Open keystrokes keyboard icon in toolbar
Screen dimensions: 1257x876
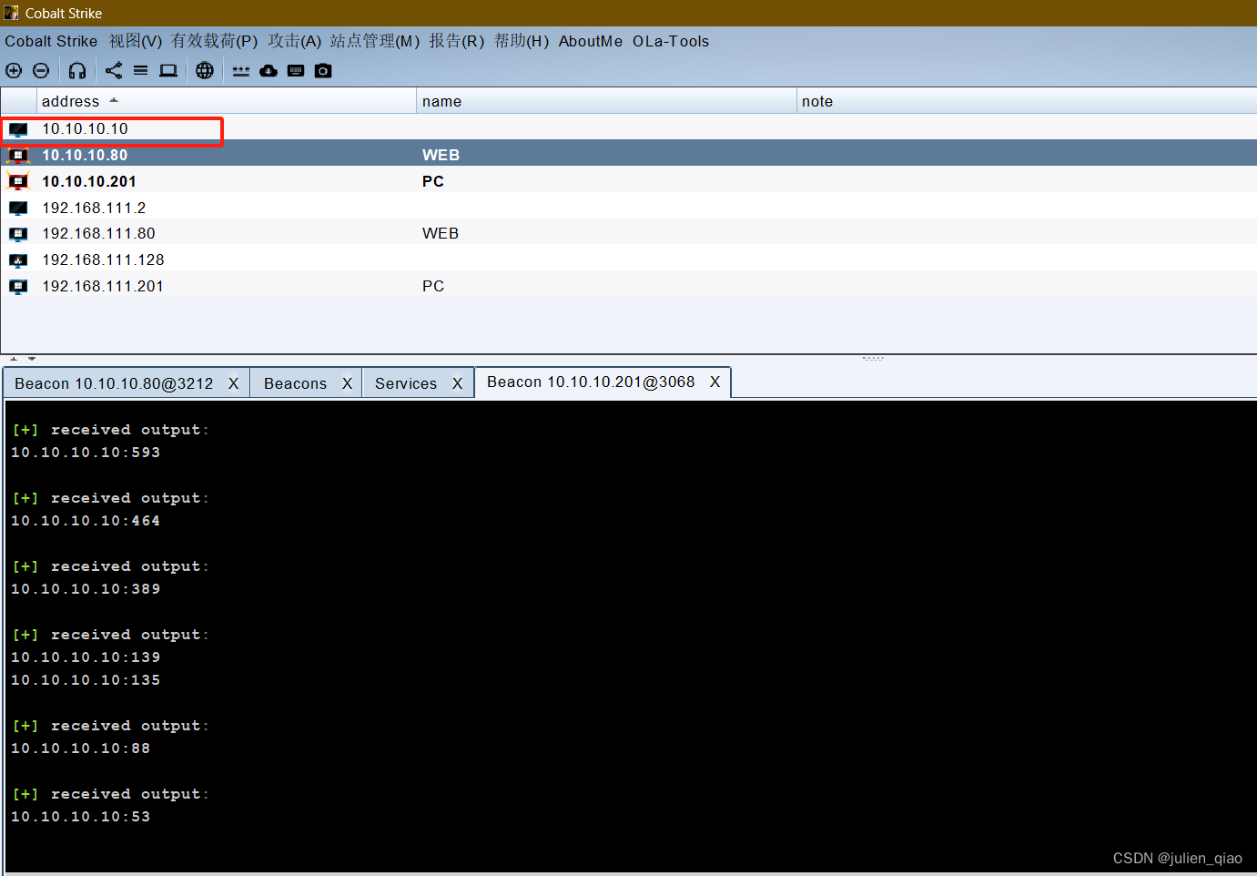click(296, 70)
